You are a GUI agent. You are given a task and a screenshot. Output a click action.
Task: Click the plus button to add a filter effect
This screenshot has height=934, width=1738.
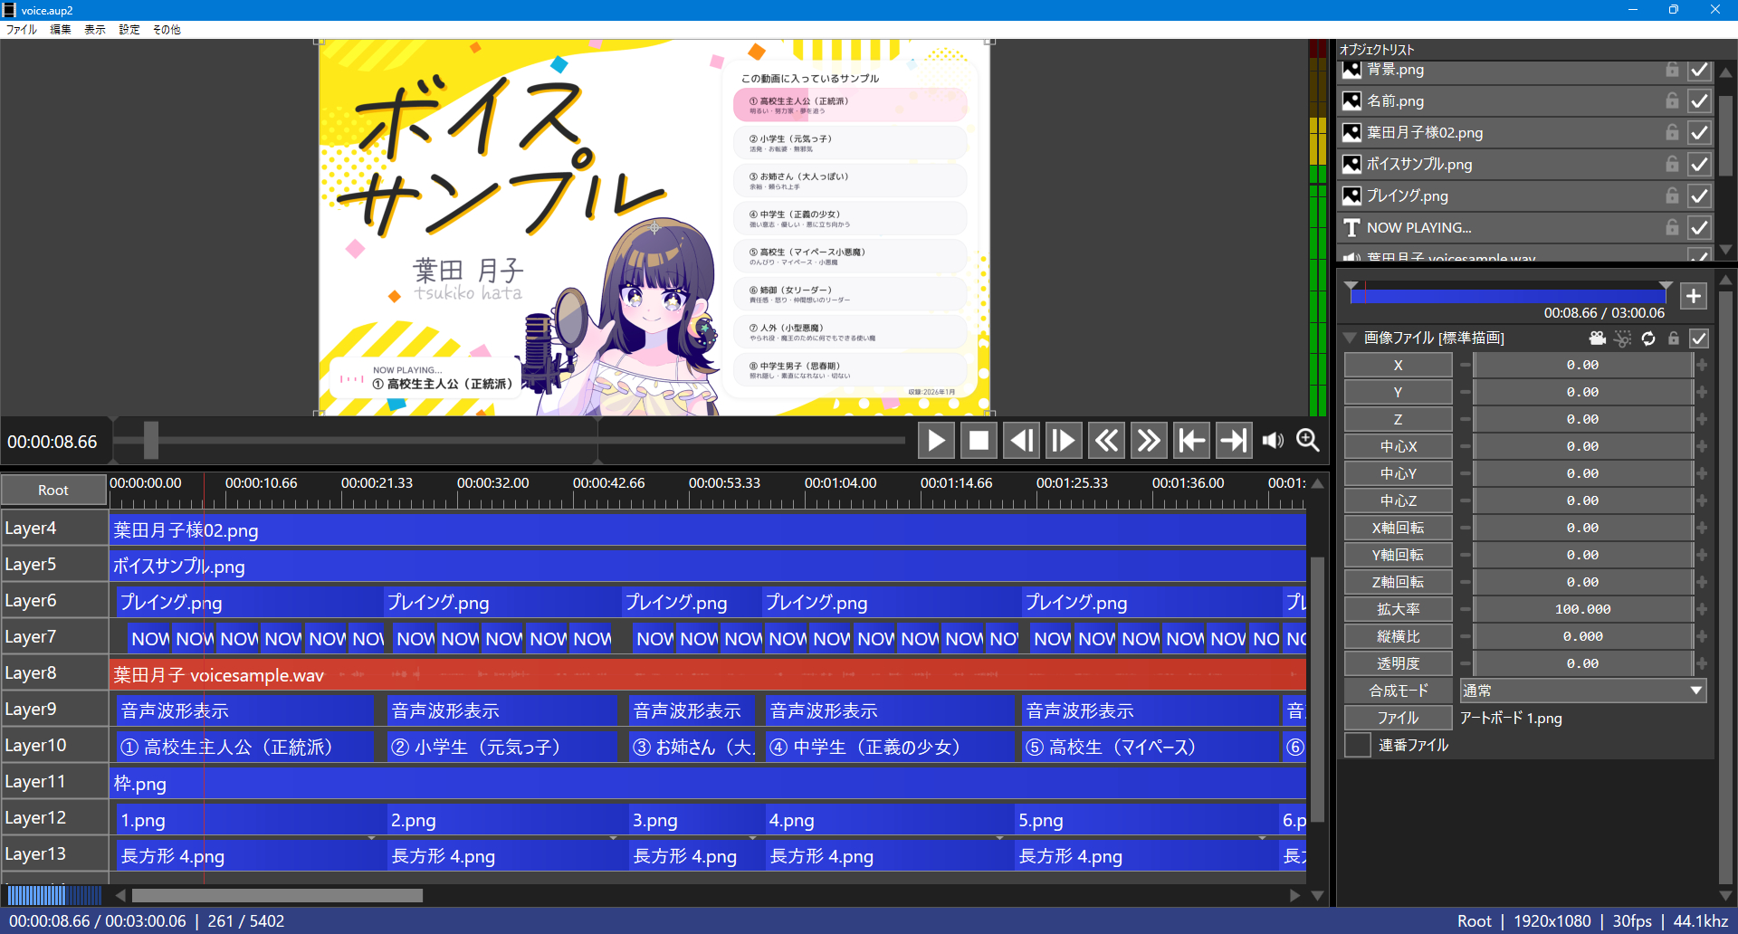coord(1694,295)
